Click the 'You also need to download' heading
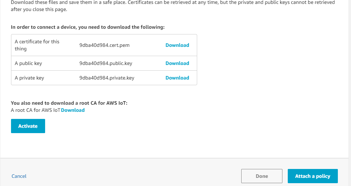351x186 pixels. point(69,103)
